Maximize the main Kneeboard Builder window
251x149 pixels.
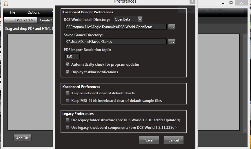point(231,3)
